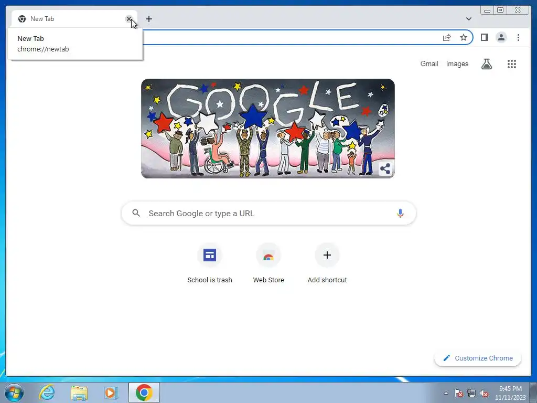537x403 pixels.
Task: Toggle the side panel button
Action: click(484, 37)
